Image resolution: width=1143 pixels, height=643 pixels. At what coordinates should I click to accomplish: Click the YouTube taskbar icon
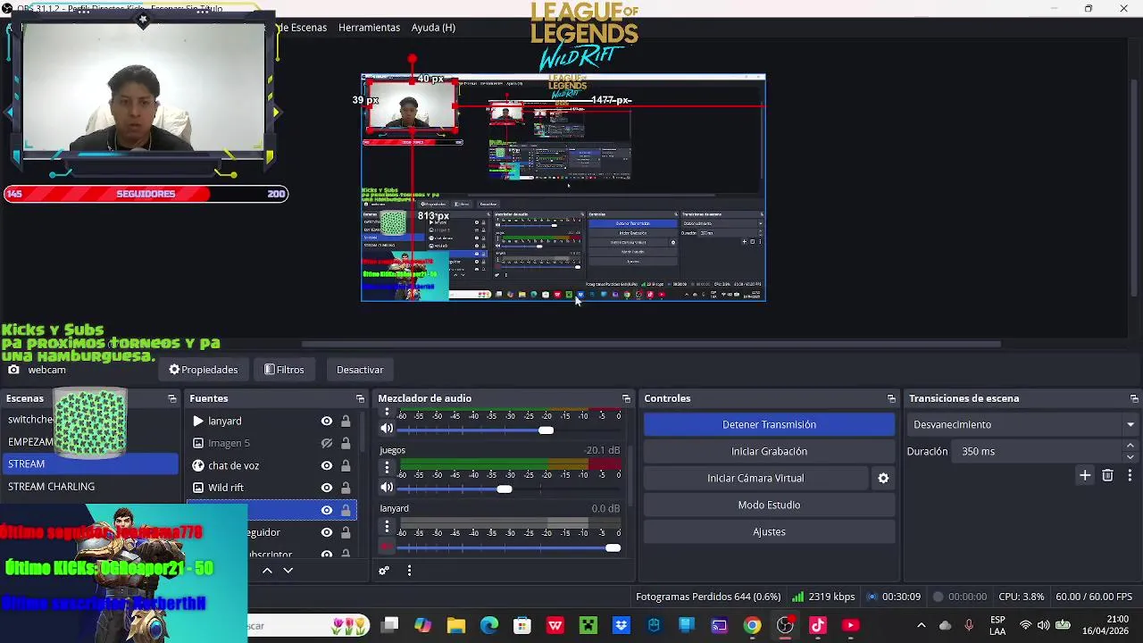pos(850,625)
